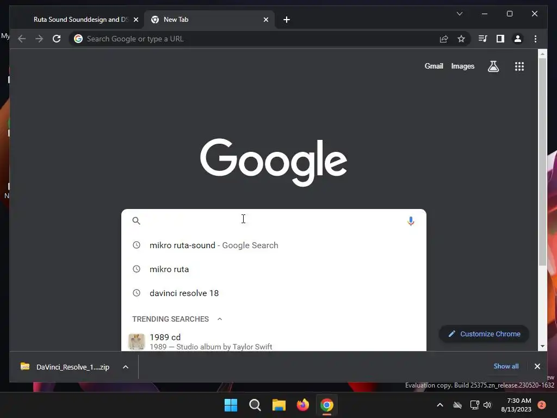Collapse the Trending Searches section
Screen dimensions: 557x418
click(x=220, y=319)
